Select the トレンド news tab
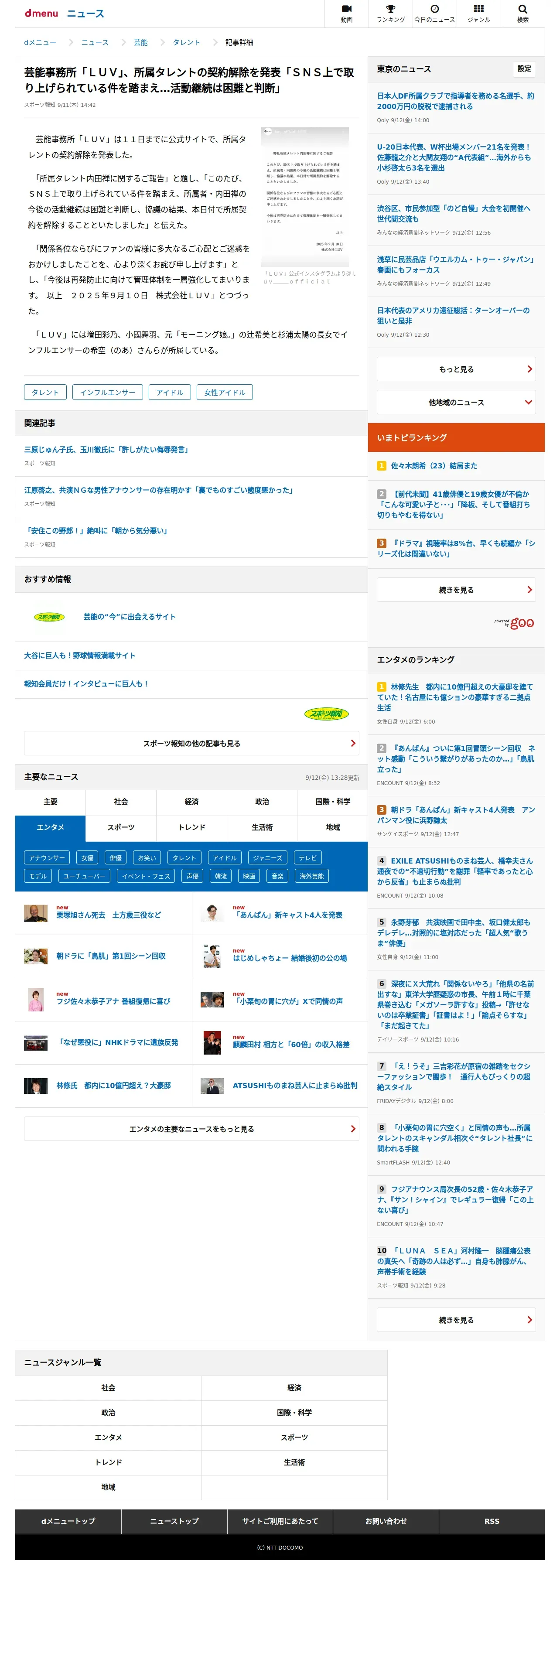Image resolution: width=560 pixels, height=1680 pixels. pos(191,828)
